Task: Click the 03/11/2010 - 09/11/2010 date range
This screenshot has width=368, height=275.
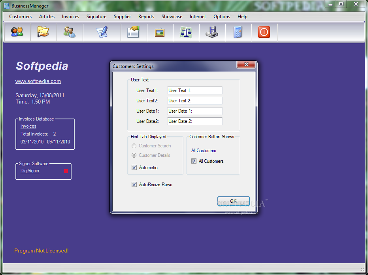Action: [x=45, y=142]
